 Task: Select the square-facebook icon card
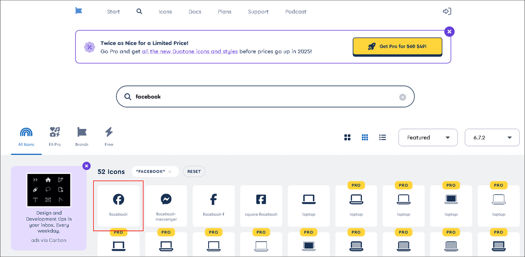261,206
